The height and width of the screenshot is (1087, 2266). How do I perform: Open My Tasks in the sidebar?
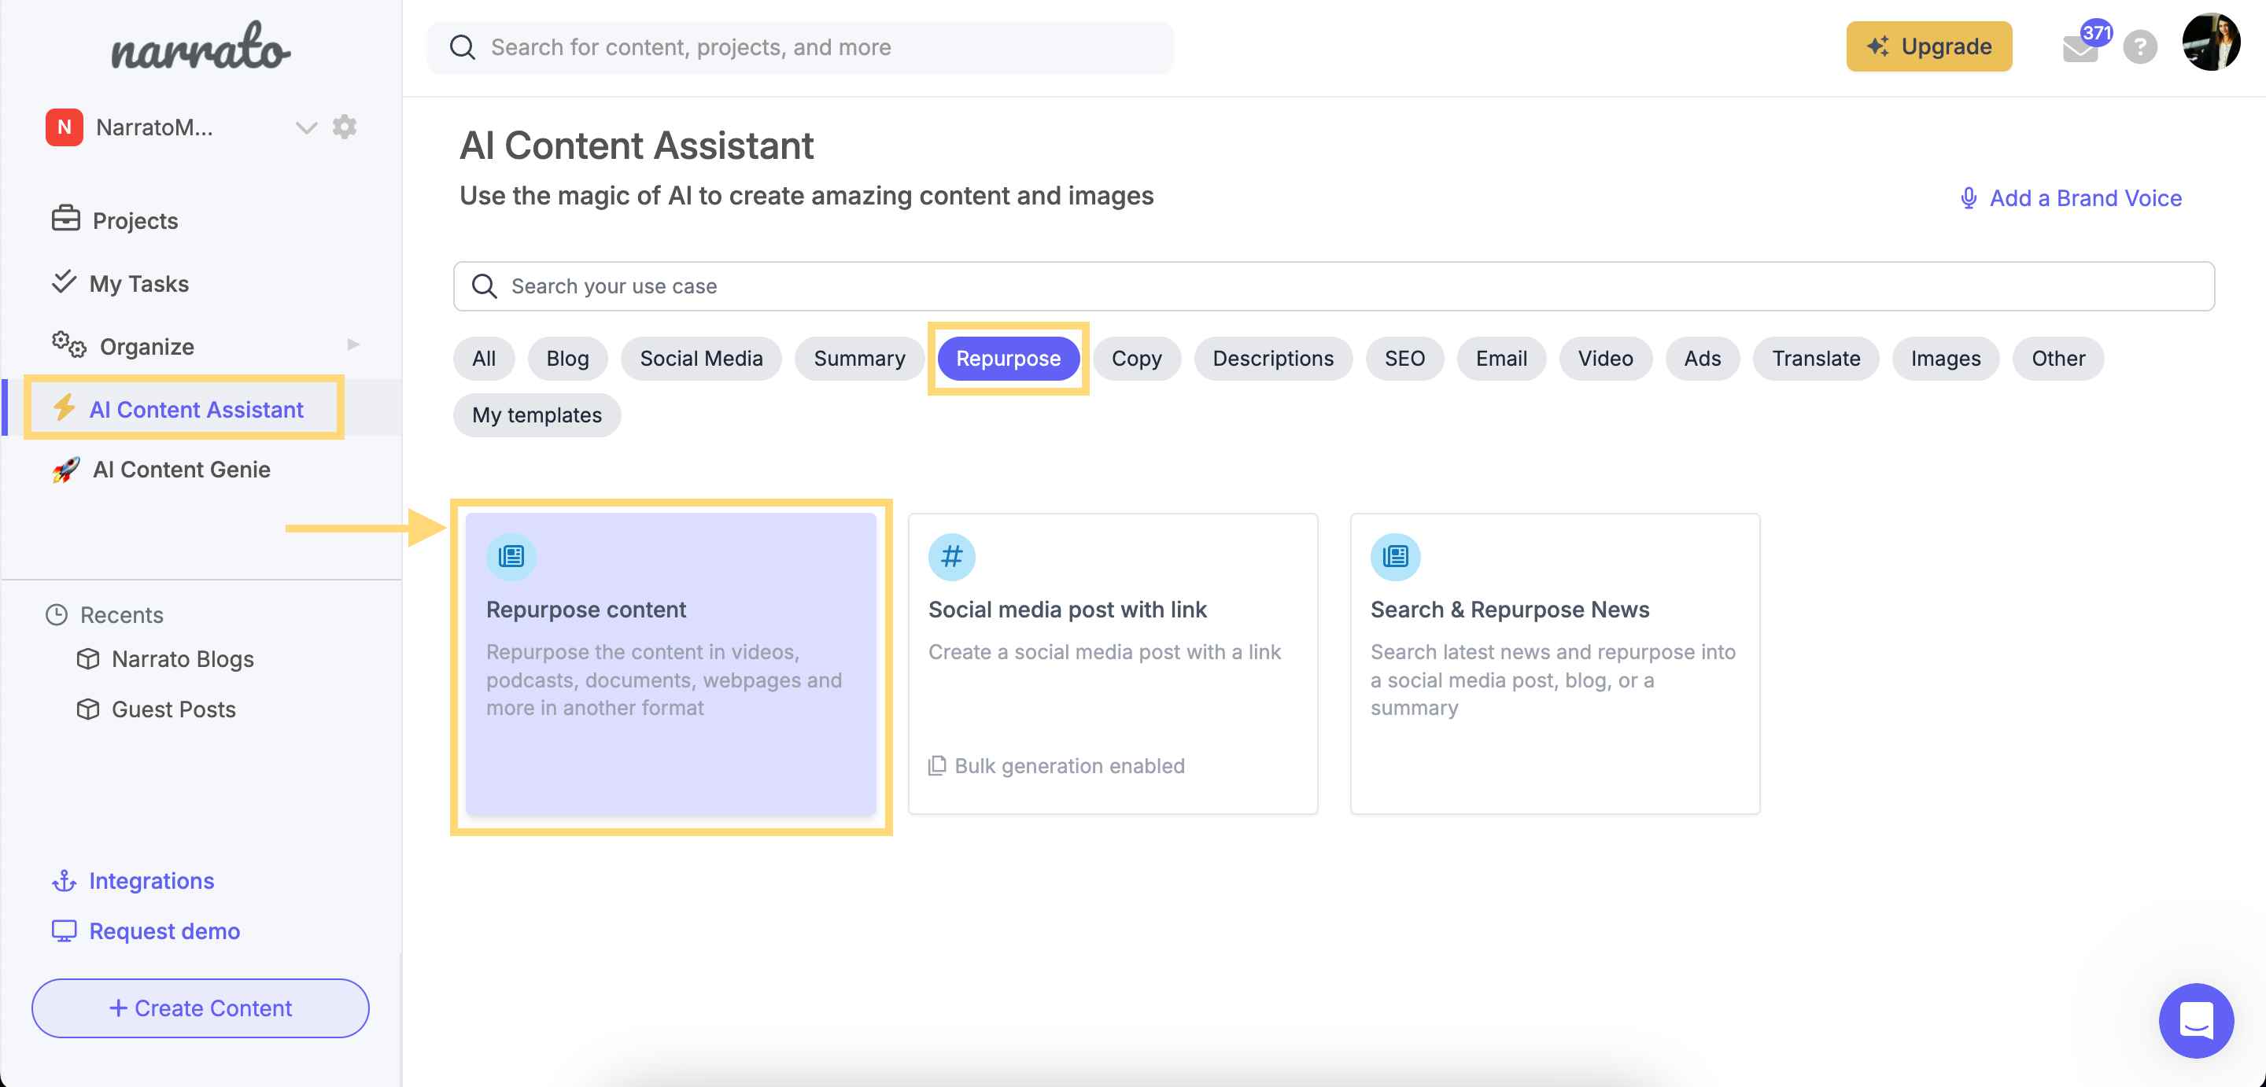[139, 283]
